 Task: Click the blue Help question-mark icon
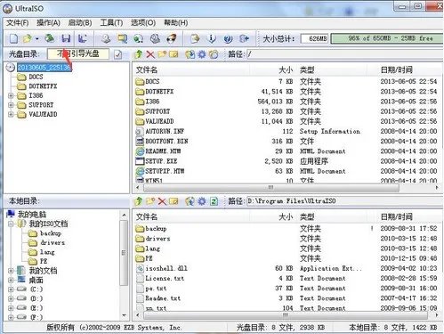coord(228,38)
